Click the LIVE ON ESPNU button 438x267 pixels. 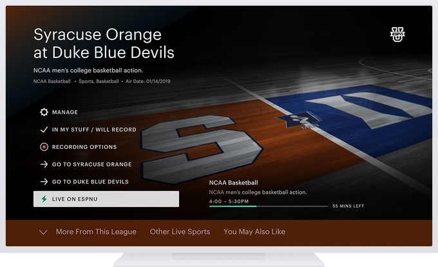click(x=106, y=199)
